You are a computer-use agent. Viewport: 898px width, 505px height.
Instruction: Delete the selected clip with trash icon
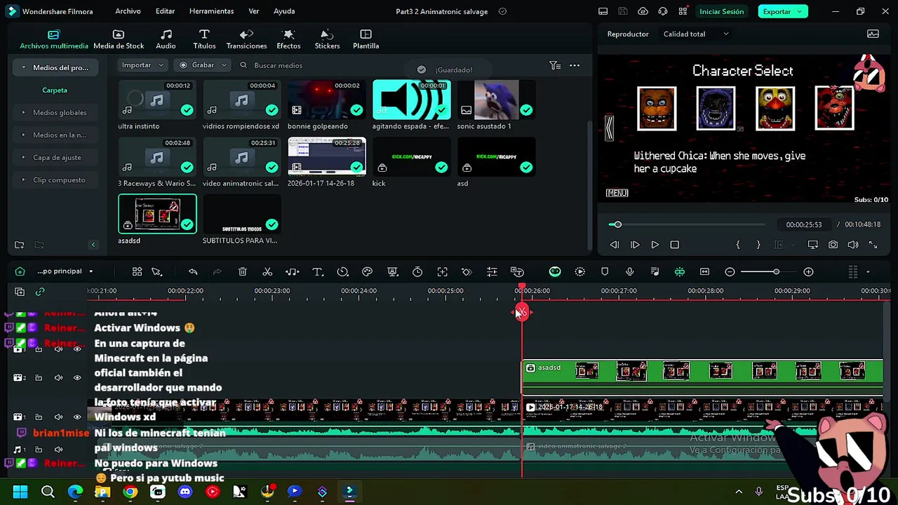(x=242, y=271)
